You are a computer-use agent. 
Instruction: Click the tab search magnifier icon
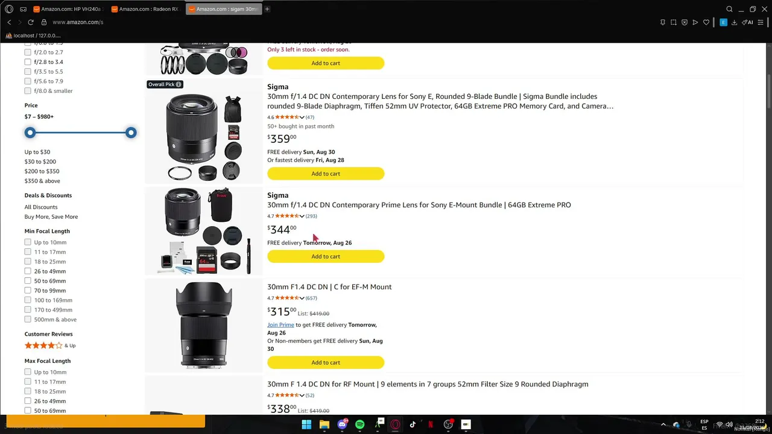click(x=729, y=9)
